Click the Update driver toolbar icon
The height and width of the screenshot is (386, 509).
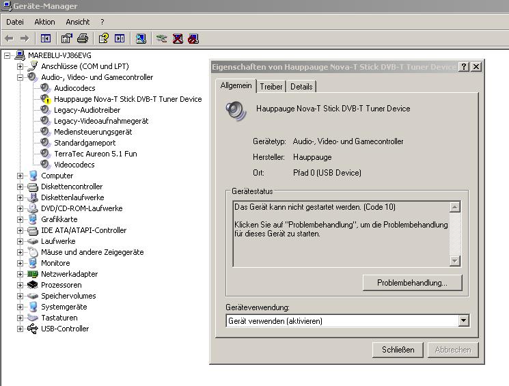(x=161, y=39)
